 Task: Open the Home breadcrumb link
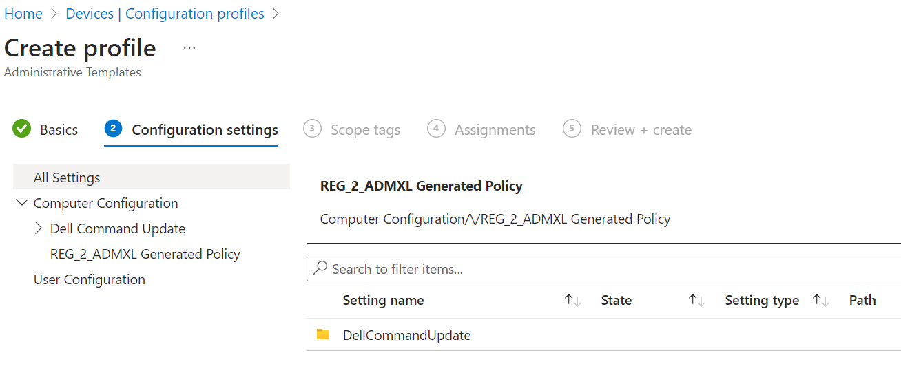point(23,14)
